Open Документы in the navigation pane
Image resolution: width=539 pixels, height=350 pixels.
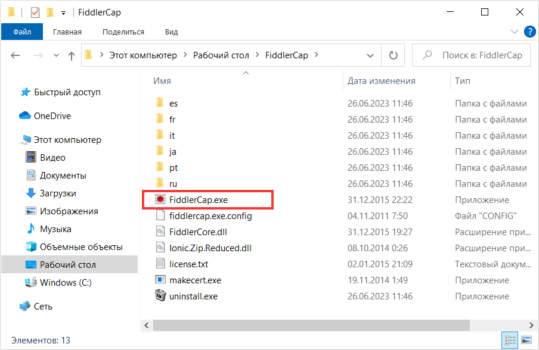57,176
